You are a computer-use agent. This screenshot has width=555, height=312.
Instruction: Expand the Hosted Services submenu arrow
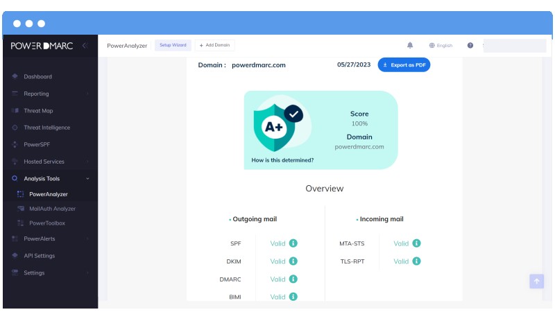(x=87, y=162)
